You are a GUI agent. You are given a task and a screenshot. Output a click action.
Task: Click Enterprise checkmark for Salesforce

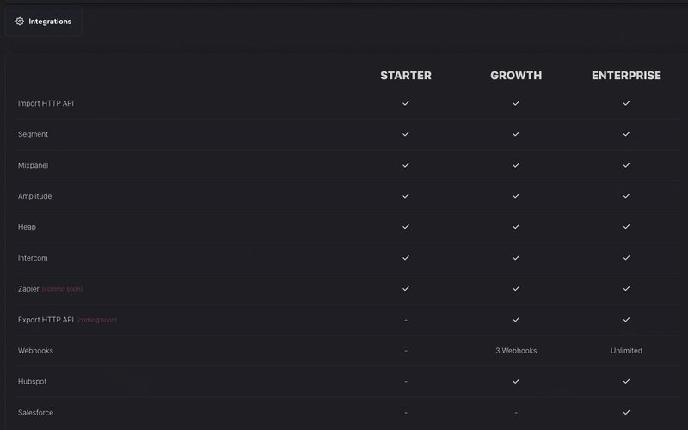point(626,413)
